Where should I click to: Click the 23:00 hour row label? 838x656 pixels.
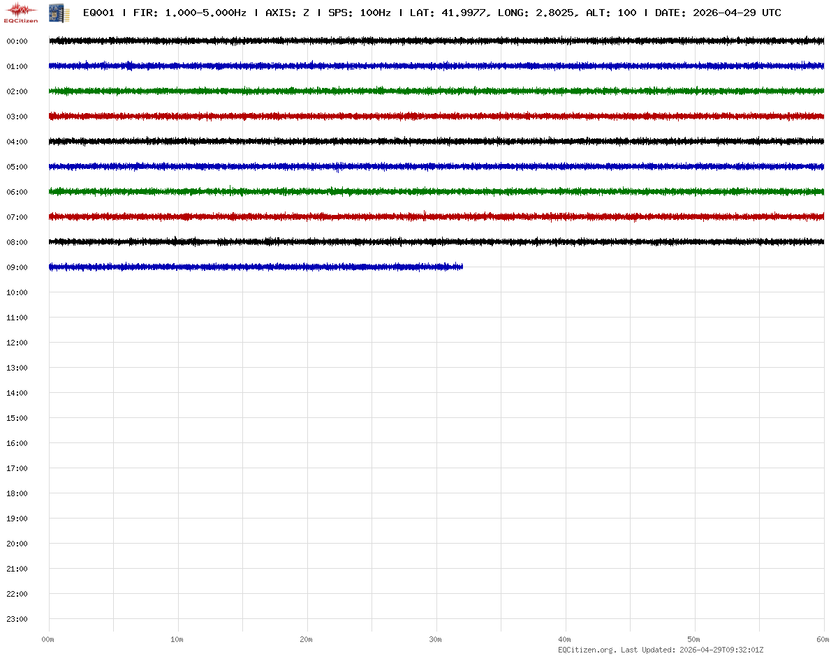coord(17,619)
